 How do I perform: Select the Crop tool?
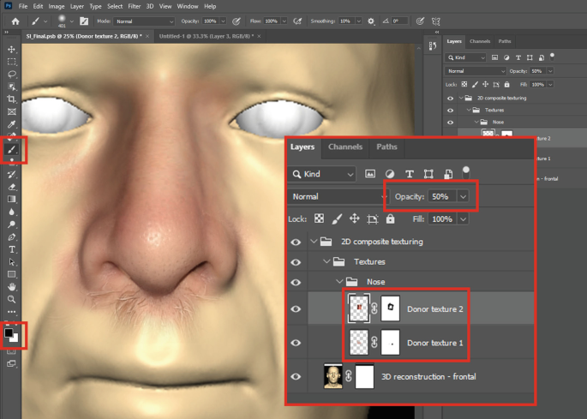12,99
